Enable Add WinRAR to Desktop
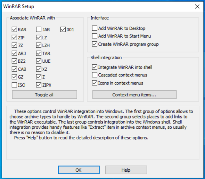The width and height of the screenshot is (205, 179). coord(94,28)
